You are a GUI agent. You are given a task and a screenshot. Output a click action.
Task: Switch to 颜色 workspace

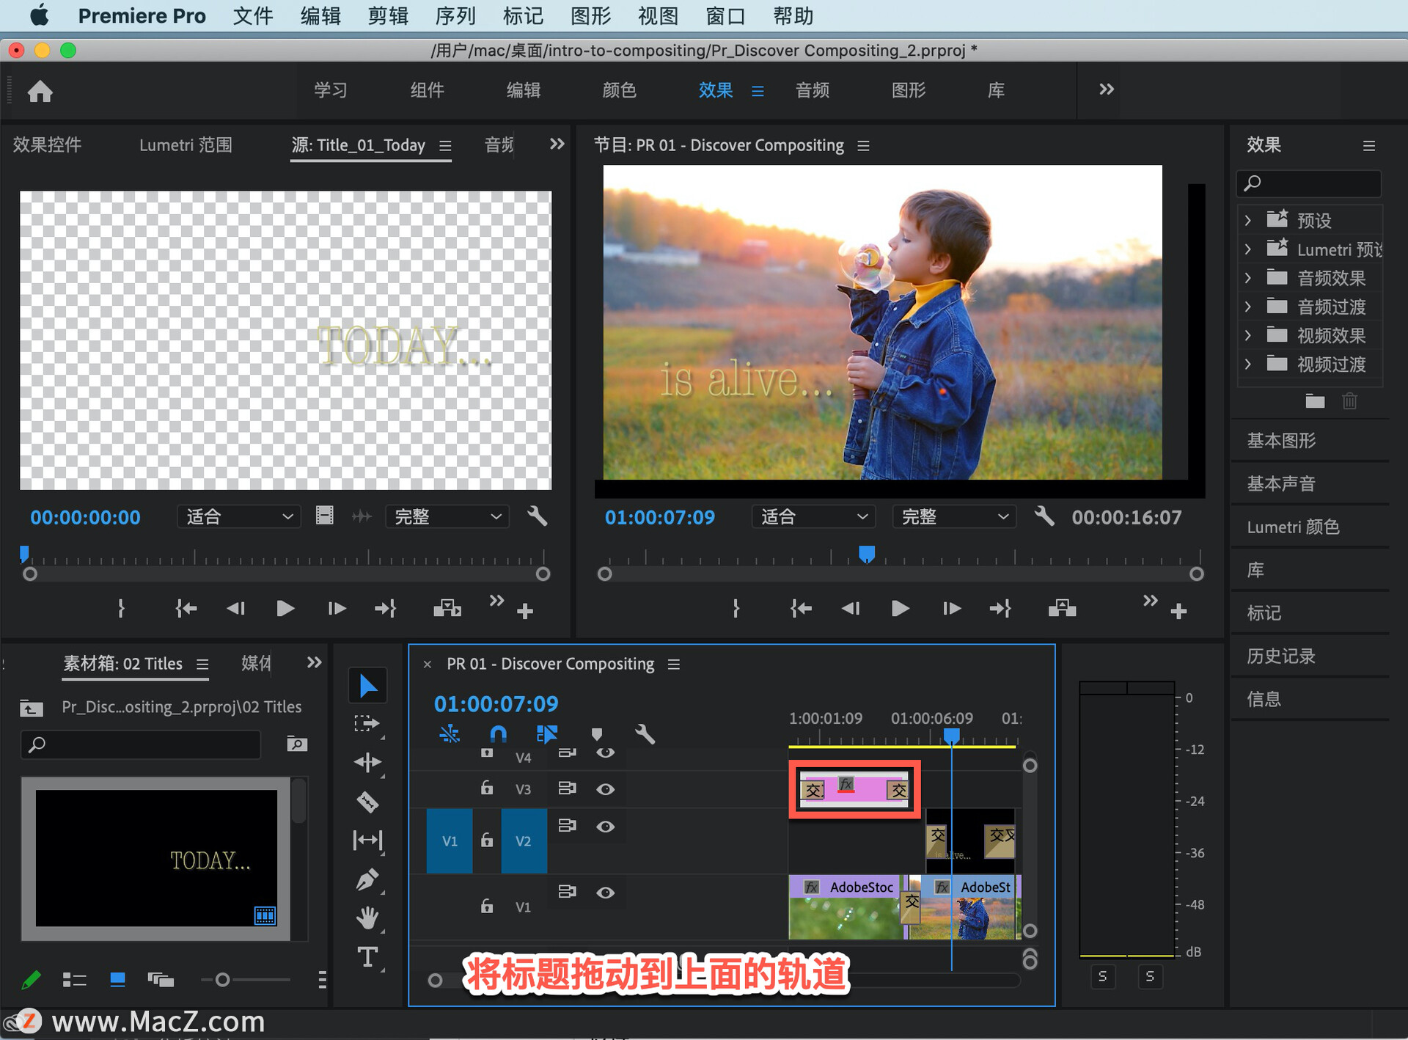(x=620, y=90)
